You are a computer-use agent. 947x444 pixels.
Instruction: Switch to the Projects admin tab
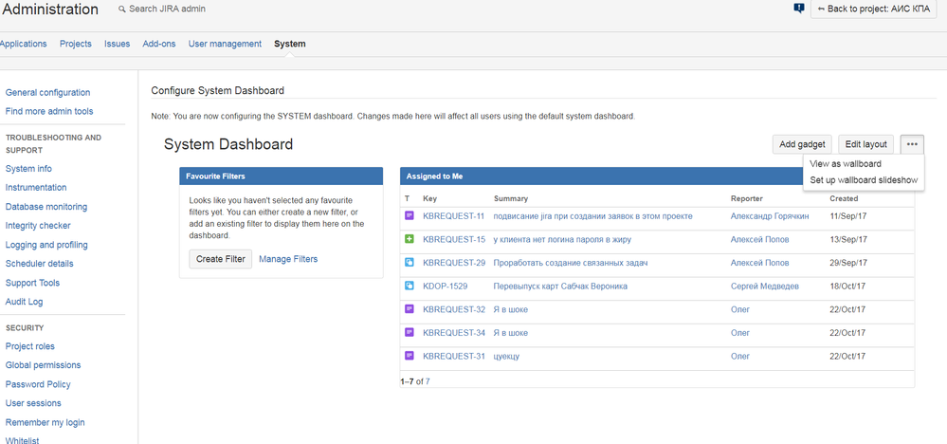(x=76, y=44)
